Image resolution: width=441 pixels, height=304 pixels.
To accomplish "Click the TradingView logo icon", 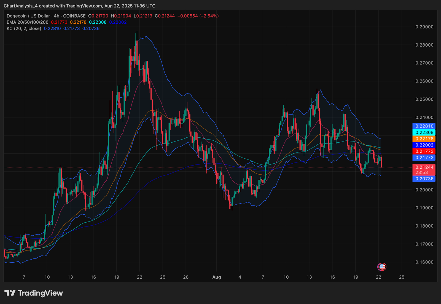I will tap(10, 293).
